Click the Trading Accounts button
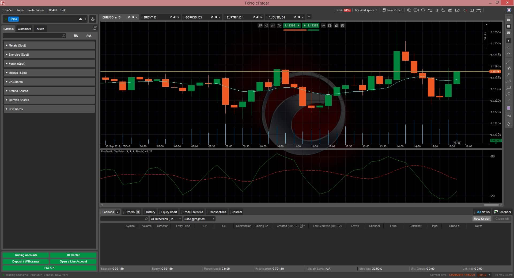The width and height of the screenshot is (514, 278). (x=26, y=255)
